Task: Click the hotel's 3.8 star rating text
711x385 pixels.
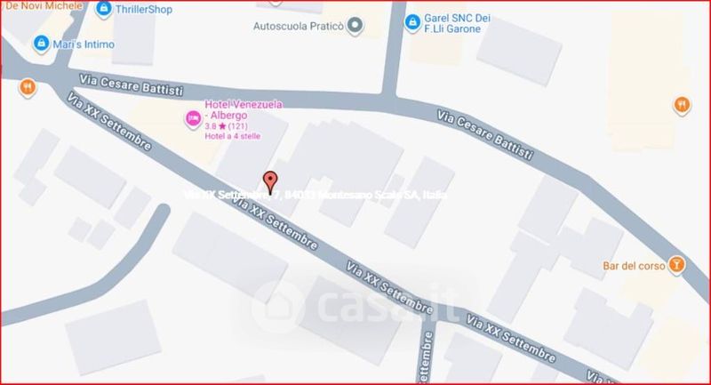Action: point(227,126)
